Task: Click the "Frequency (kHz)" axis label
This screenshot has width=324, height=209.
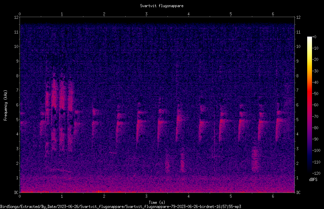Action: pos(5,105)
